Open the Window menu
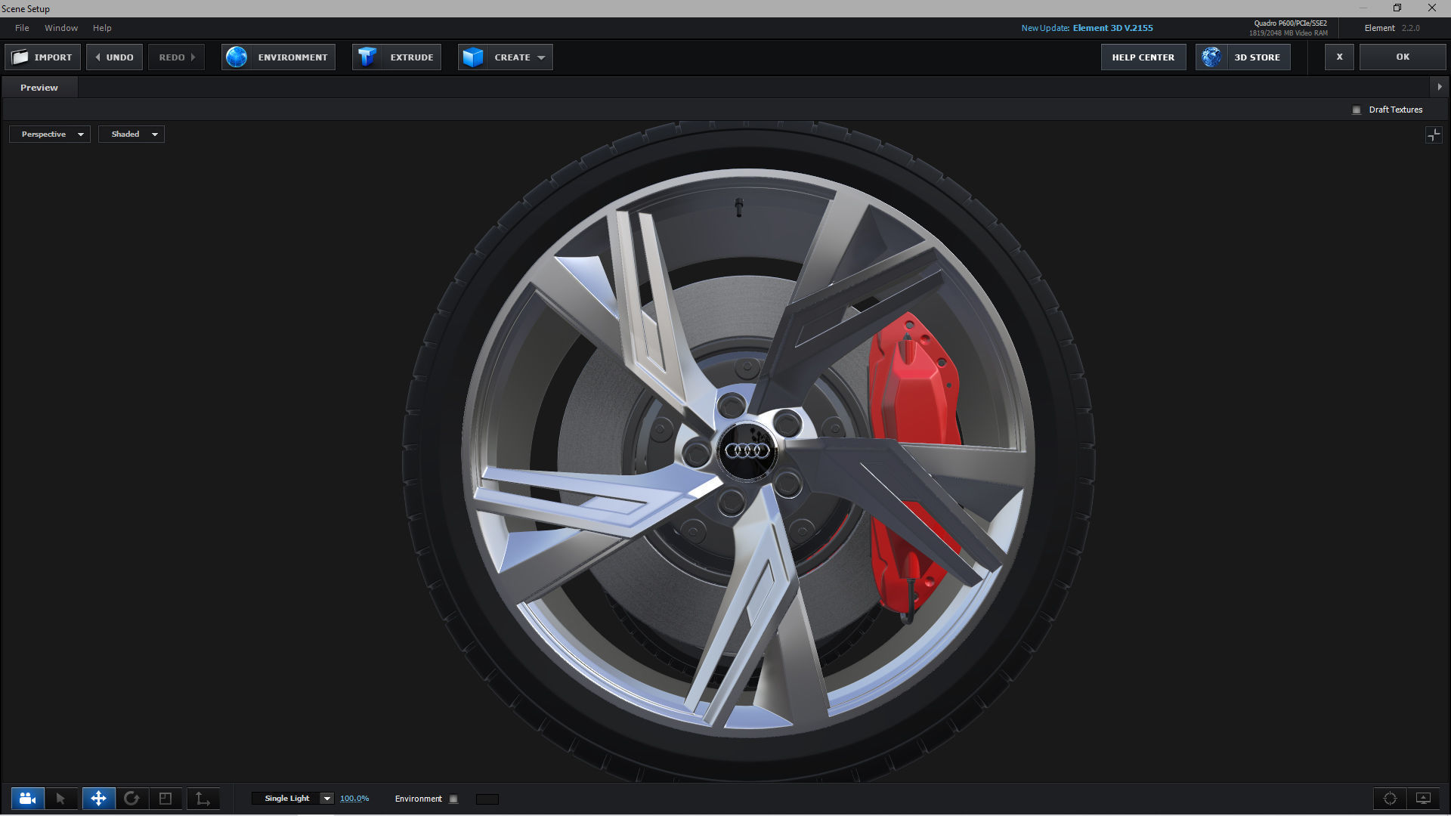 [x=61, y=28]
